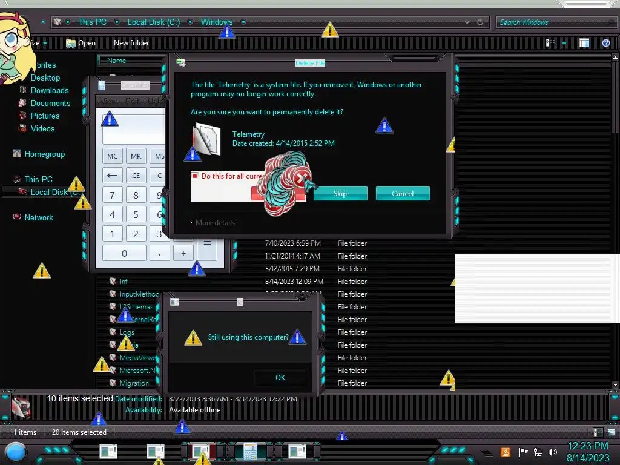Open the clock showing 12:23 PM
This screenshot has width=620, height=465.
click(x=588, y=452)
